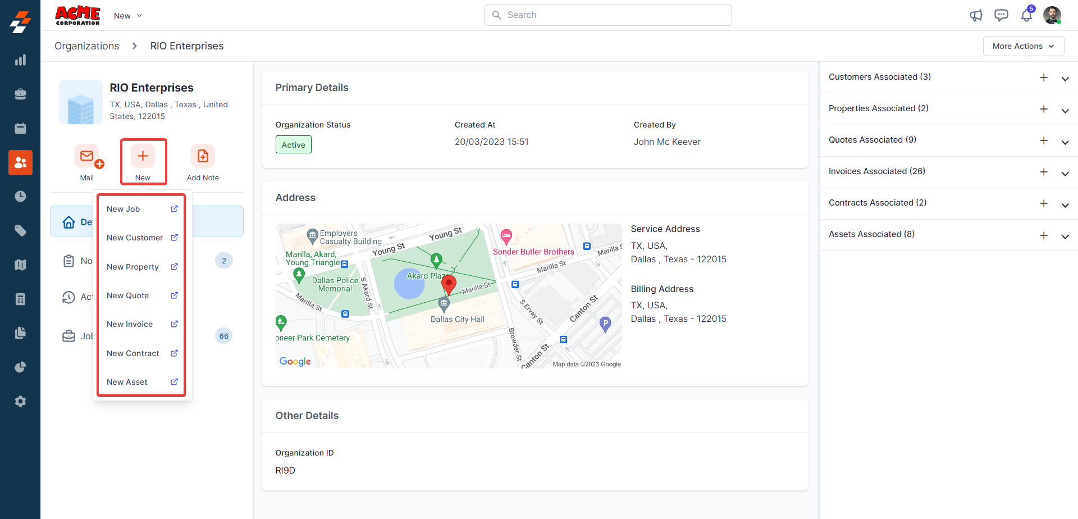Open the calendar icon in sidebar
Screen dimensions: 1078x519
[20, 129]
